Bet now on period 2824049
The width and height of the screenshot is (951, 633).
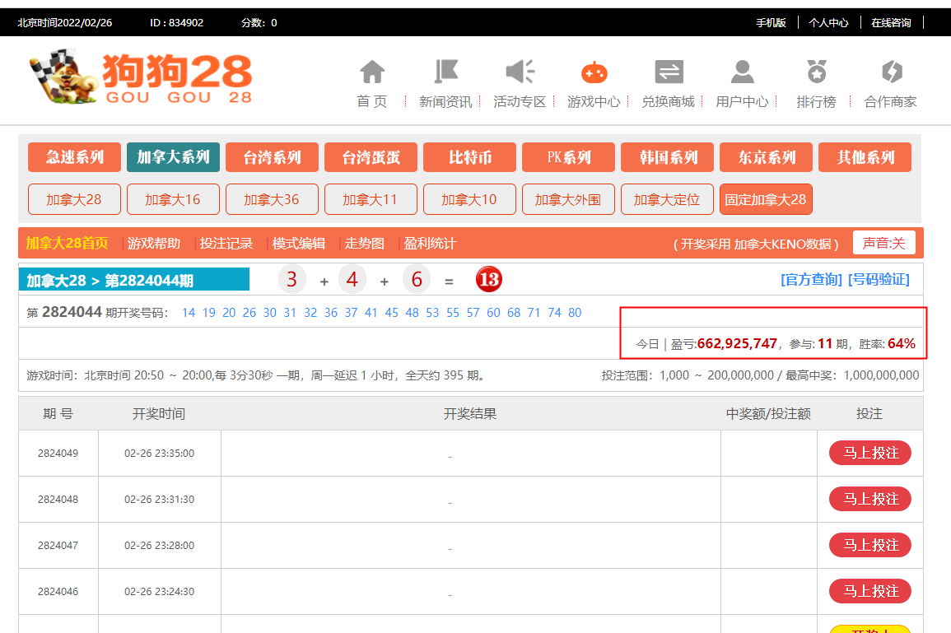(869, 453)
